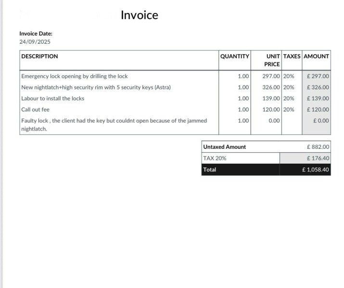Click the DESCRIPTION column header
Viewport: 344px width, 288px height.
point(39,56)
